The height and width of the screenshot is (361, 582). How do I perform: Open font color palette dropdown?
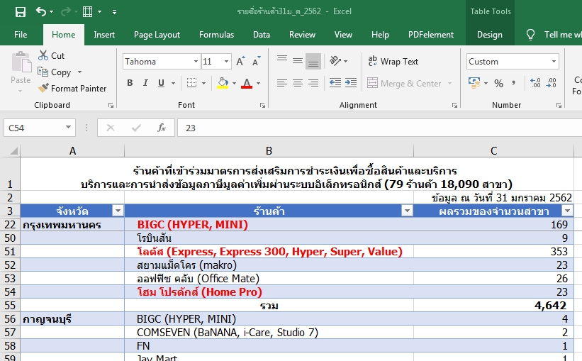(x=258, y=83)
